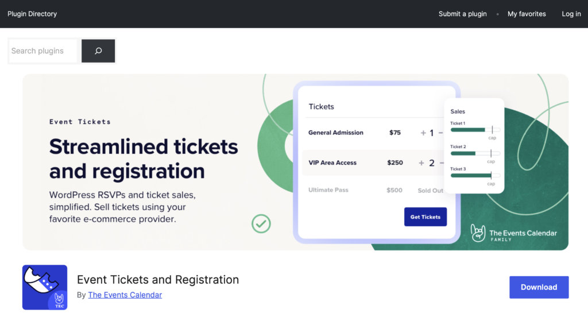Click the minus for General Admission quantity
588x313 pixels.
(x=440, y=133)
